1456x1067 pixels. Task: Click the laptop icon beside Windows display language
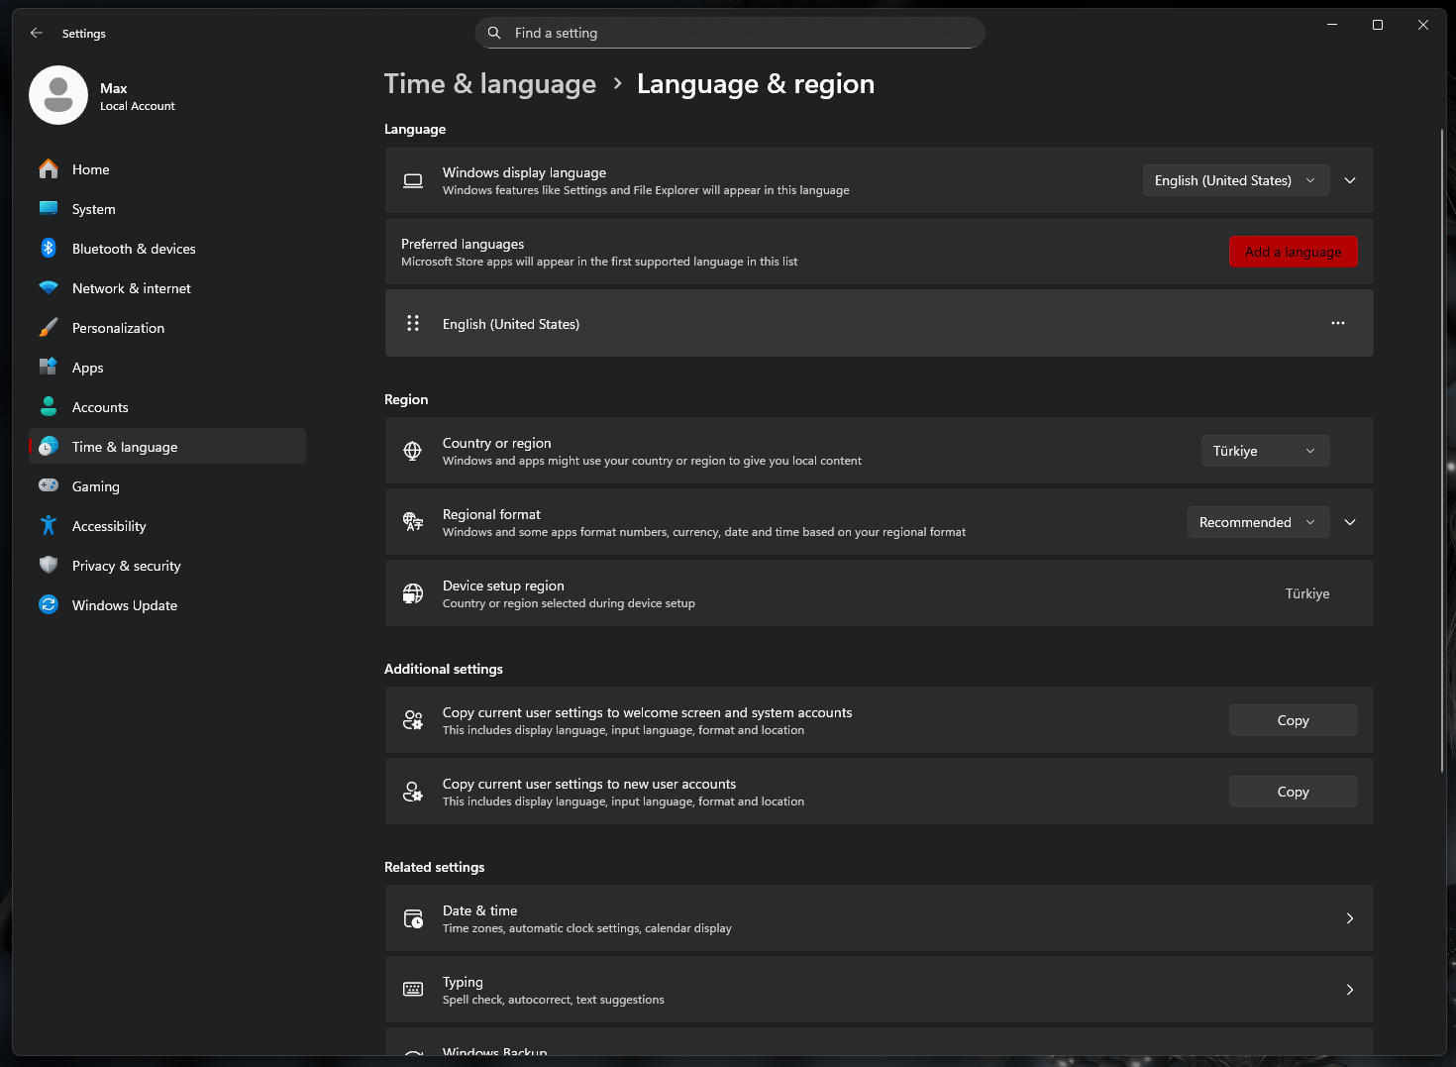click(x=413, y=180)
